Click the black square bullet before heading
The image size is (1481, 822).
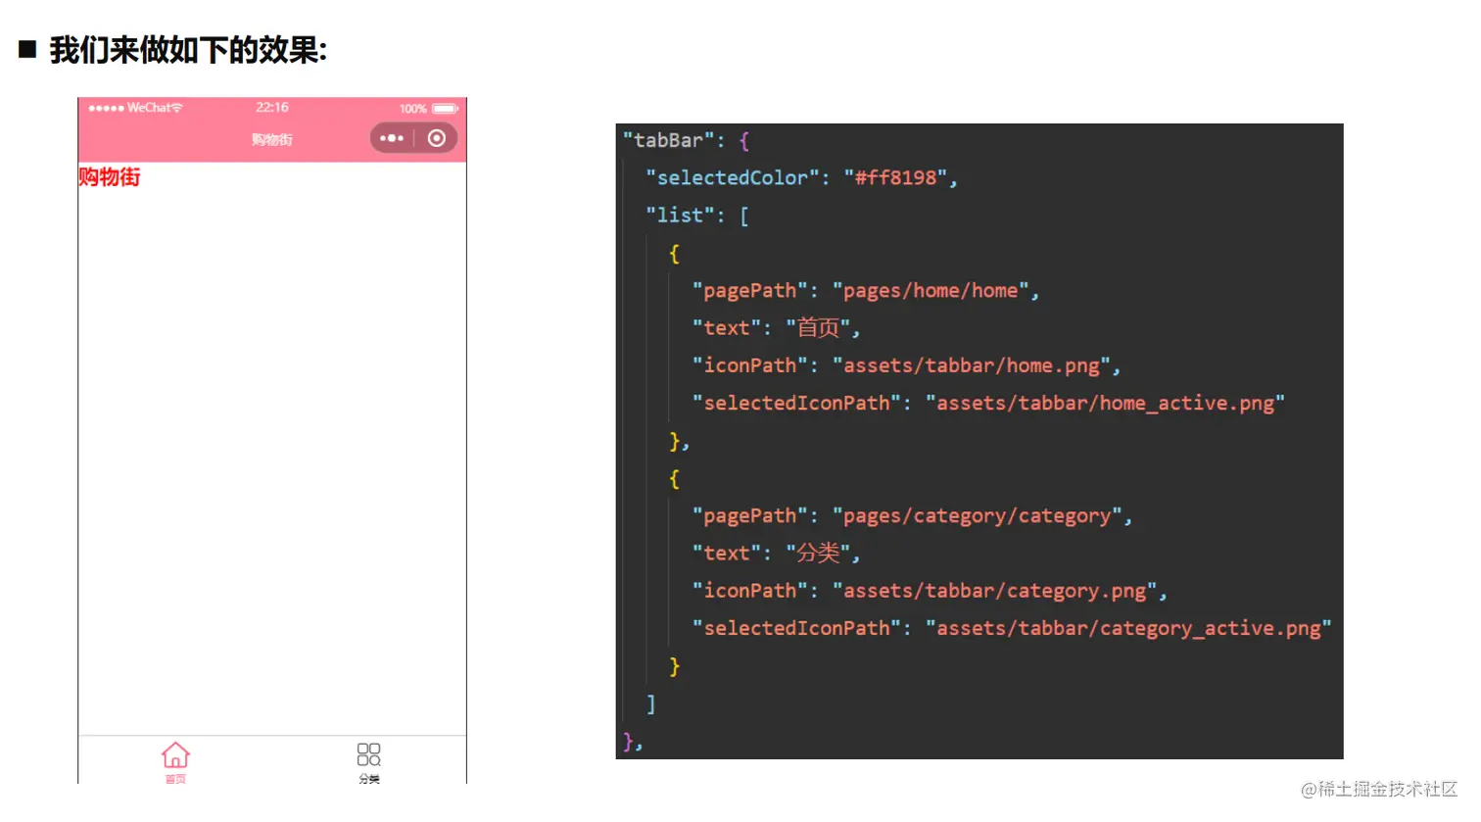[x=27, y=49]
